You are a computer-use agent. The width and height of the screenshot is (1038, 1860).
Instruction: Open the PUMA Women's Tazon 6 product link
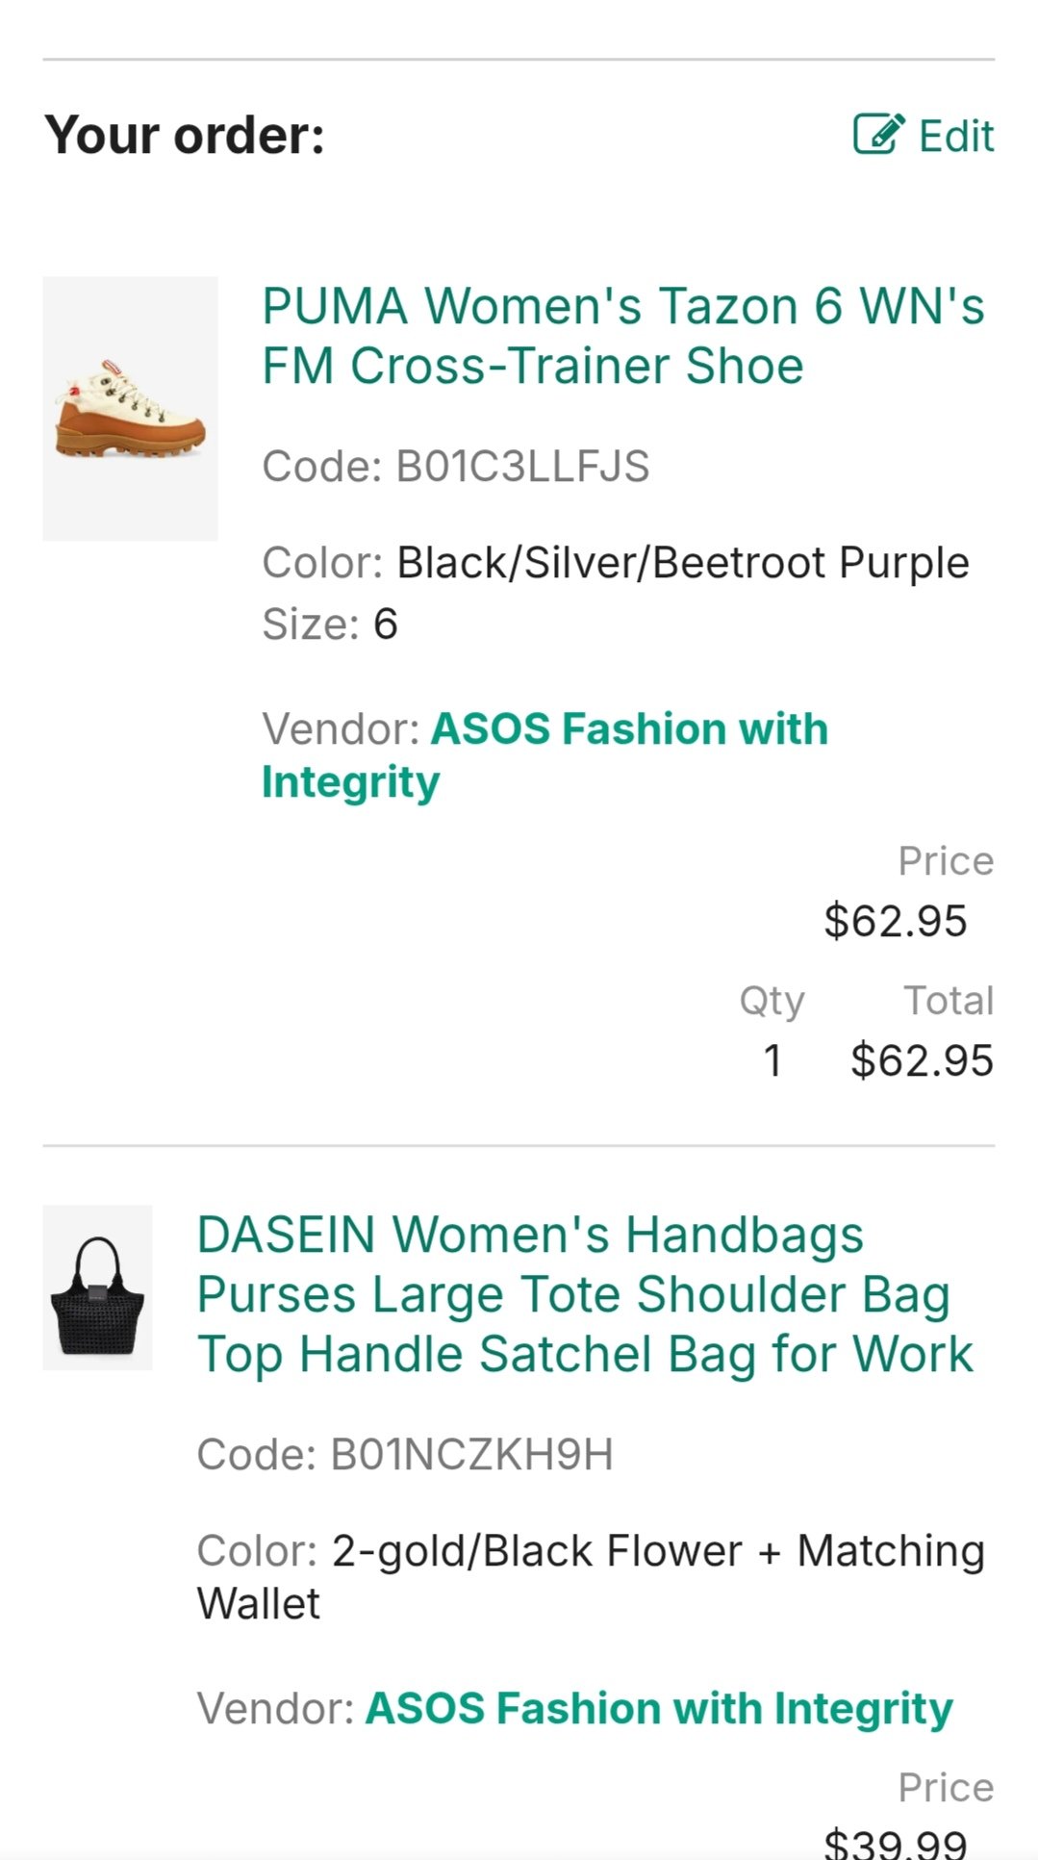[x=623, y=336]
